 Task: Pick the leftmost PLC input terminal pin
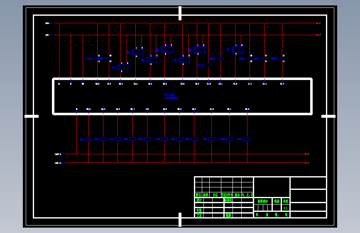coord(59,81)
